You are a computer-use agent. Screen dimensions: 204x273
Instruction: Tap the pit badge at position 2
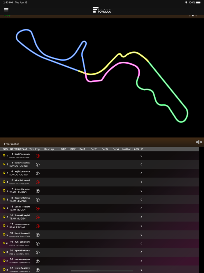click(4, 164)
